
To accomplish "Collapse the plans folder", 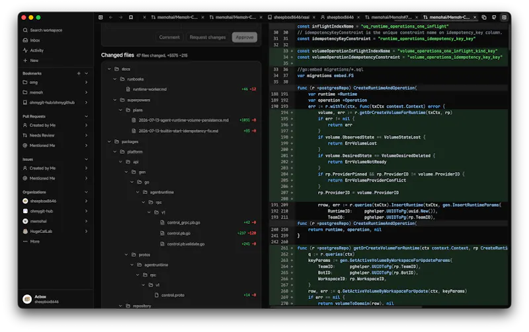I will click(121, 110).
